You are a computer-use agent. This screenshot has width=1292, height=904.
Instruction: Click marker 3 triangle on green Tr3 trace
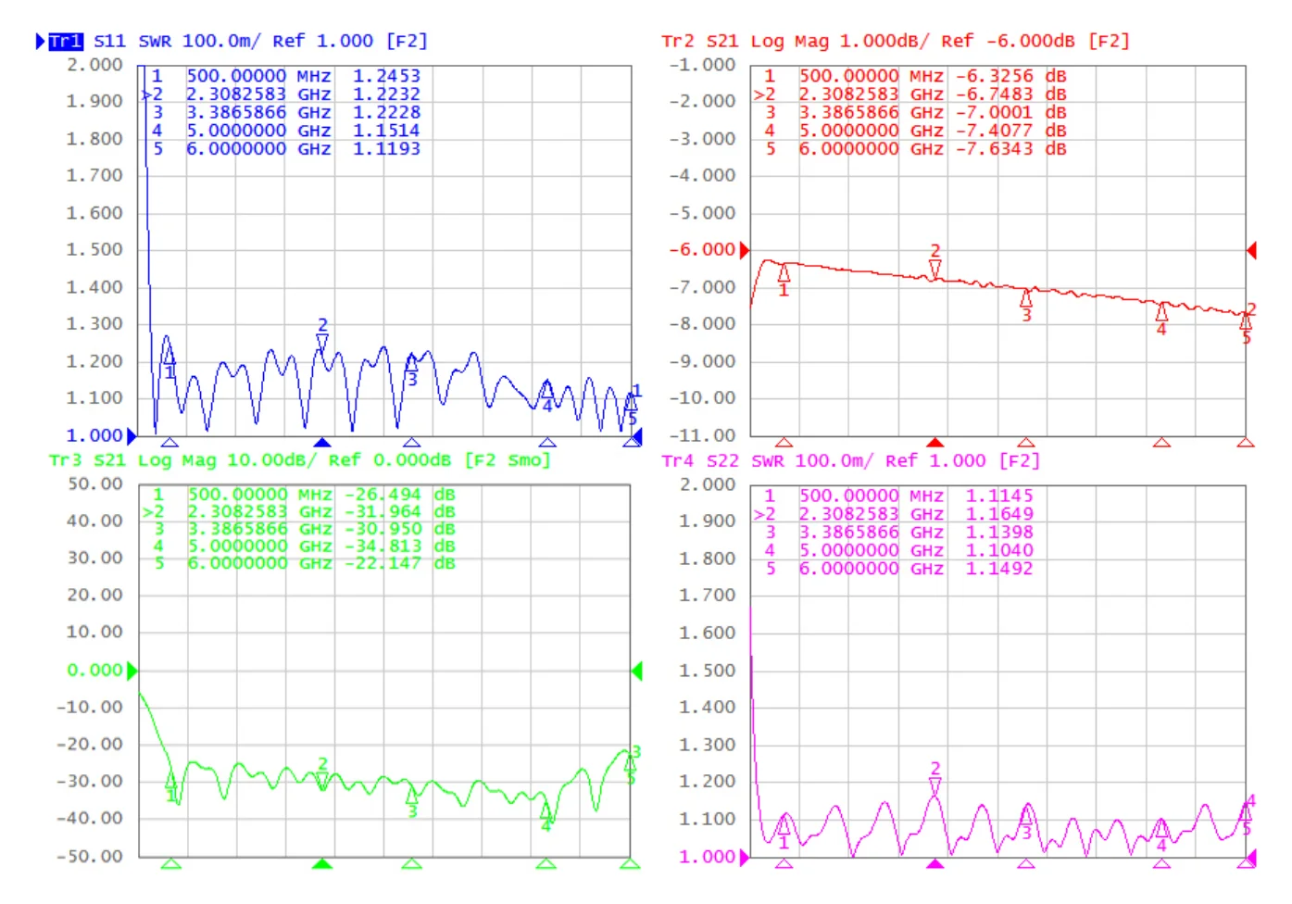click(411, 794)
